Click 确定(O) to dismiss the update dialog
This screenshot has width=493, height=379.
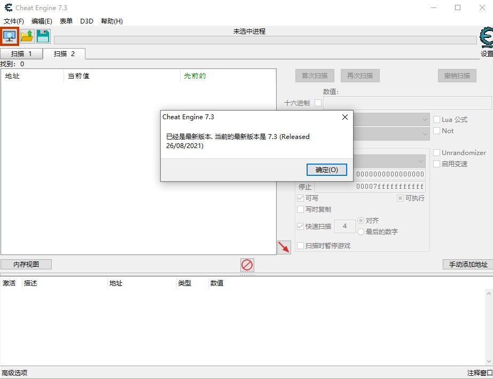(326, 169)
